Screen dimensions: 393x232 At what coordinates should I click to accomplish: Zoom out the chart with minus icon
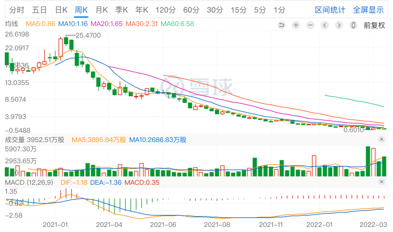click(310, 25)
